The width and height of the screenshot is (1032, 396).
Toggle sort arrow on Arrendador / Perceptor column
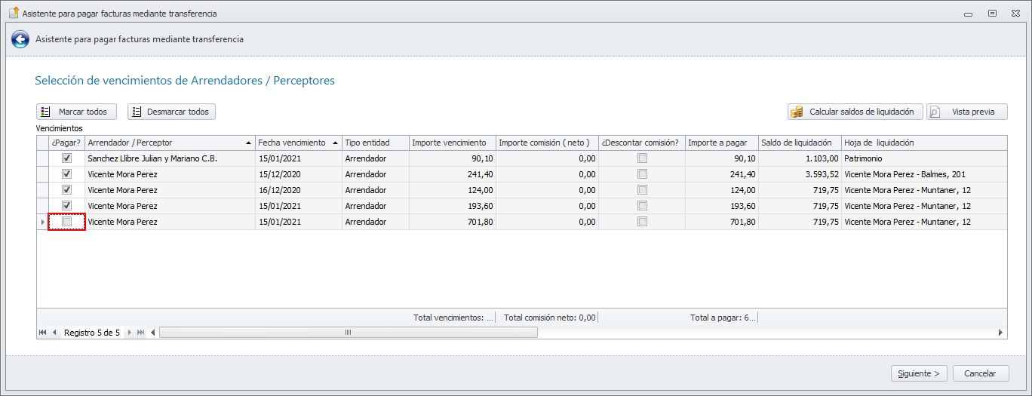(249, 143)
